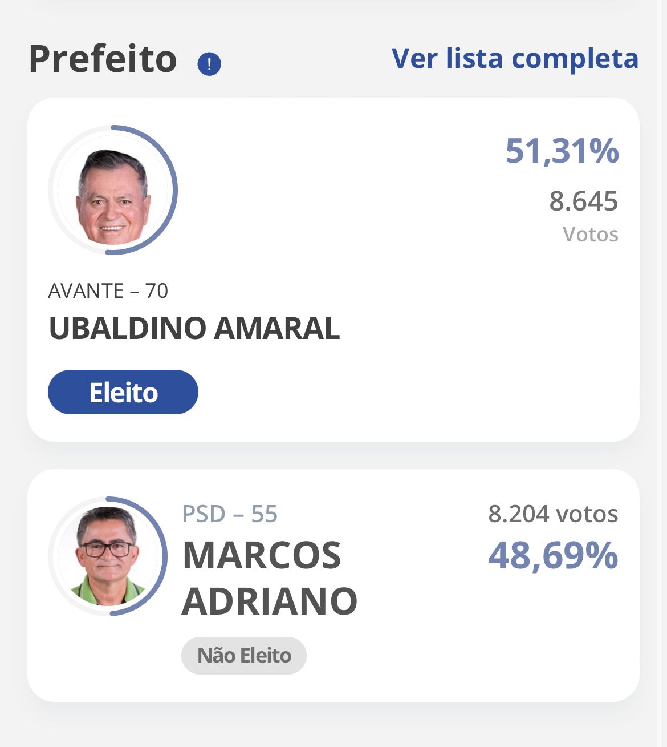
Task: Open the Ver lista completa link
Action: (515, 59)
